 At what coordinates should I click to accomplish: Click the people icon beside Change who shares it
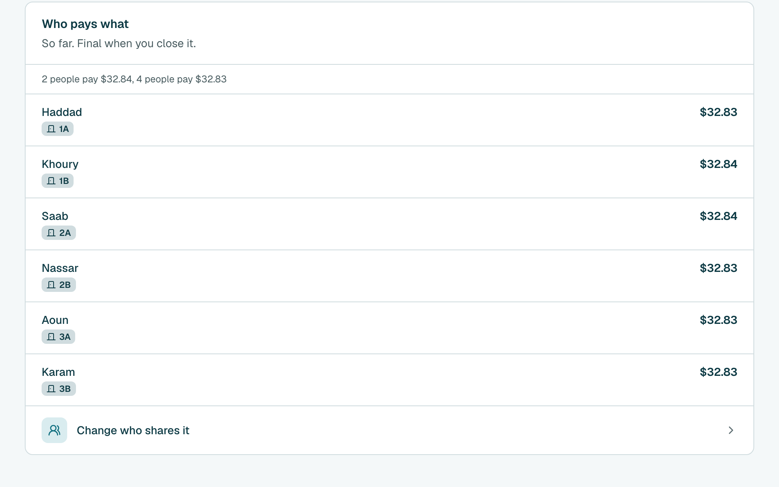tap(54, 430)
